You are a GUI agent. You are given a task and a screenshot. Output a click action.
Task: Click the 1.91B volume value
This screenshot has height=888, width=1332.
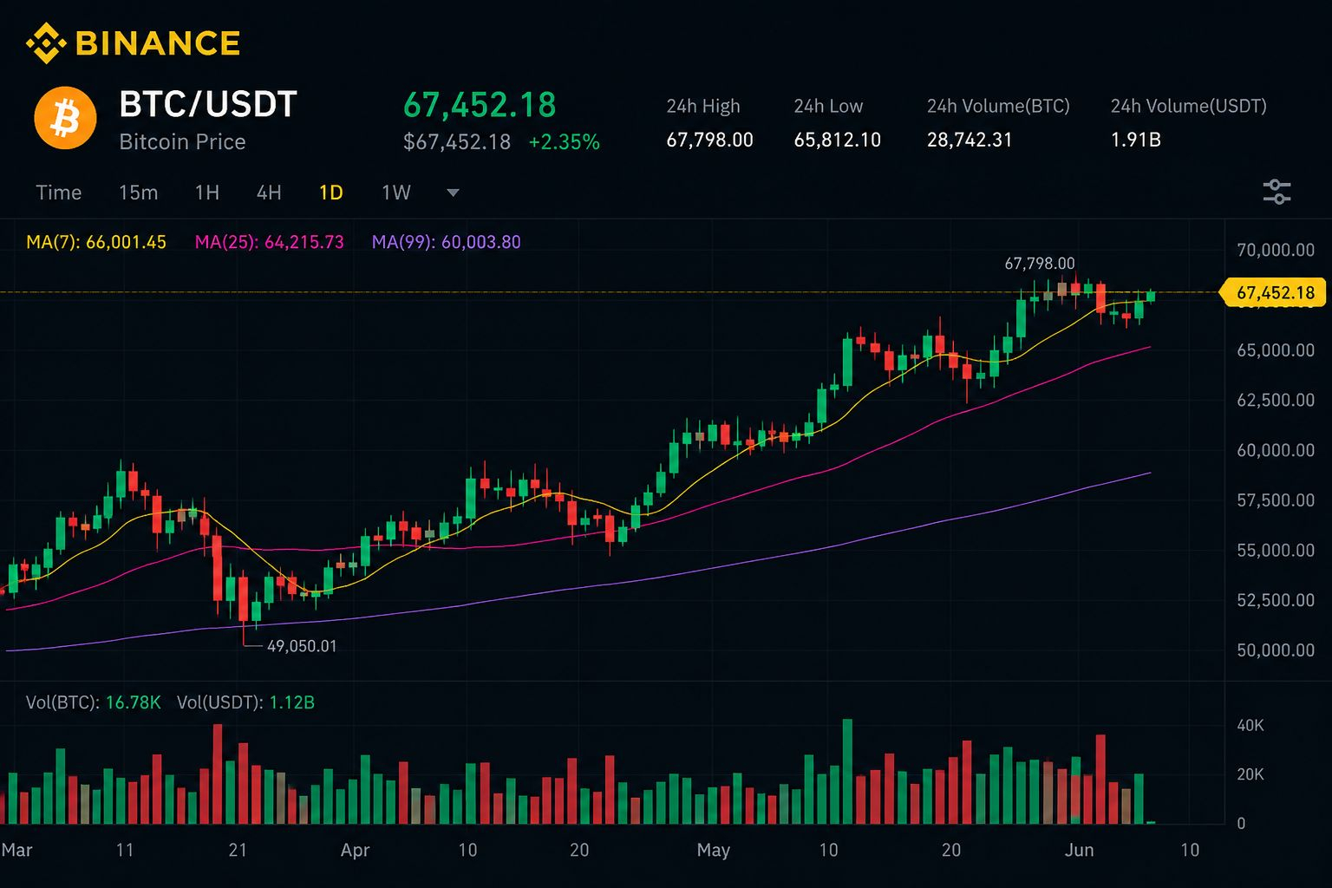click(1135, 140)
